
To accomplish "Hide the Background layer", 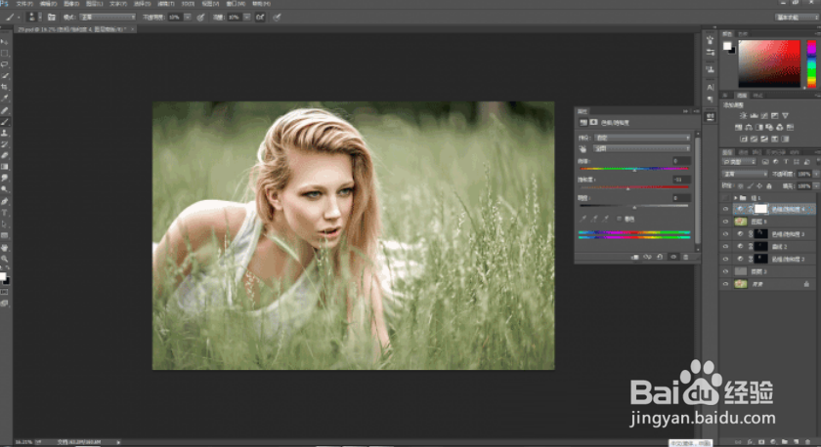I will pyautogui.click(x=725, y=284).
